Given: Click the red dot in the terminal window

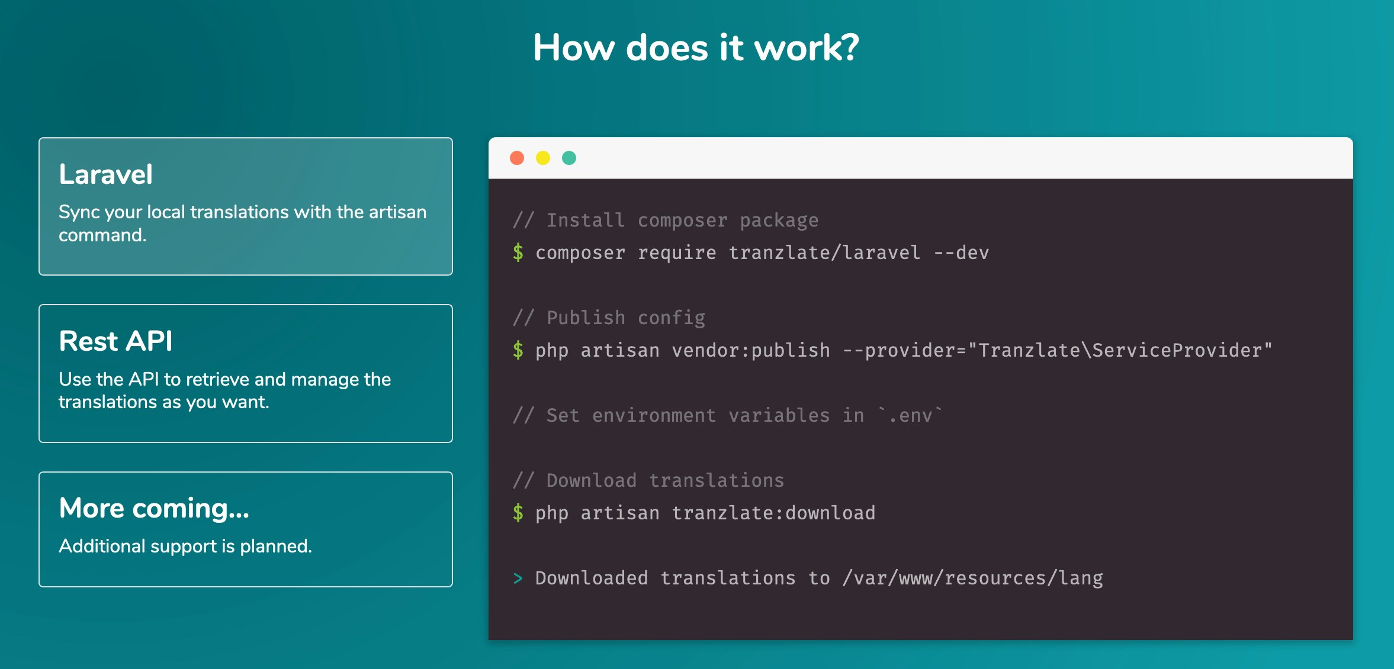Looking at the screenshot, I should (x=517, y=158).
